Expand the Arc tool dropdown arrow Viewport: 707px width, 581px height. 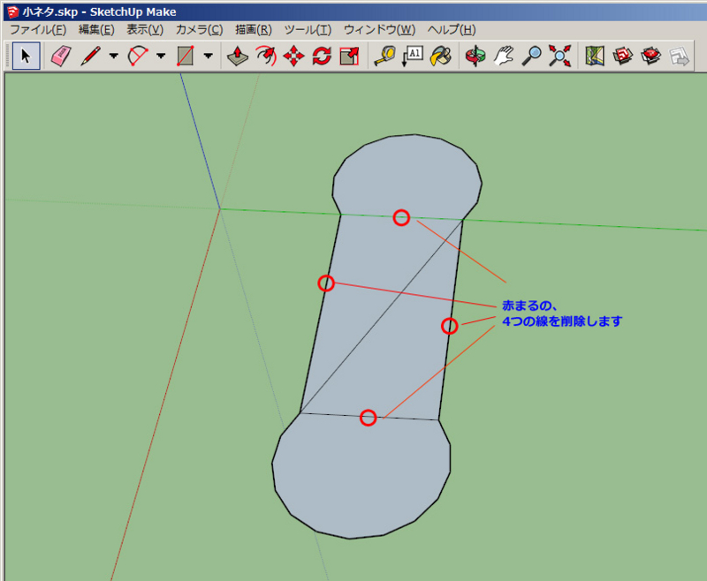[161, 56]
